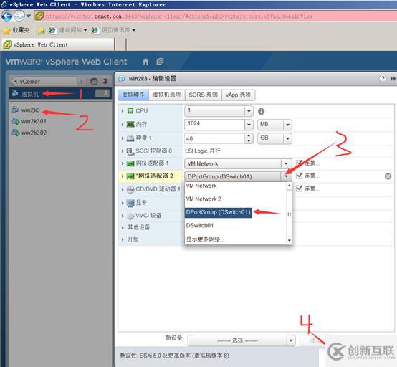Open the memory unit MB dropdown

pyautogui.click(x=274, y=125)
